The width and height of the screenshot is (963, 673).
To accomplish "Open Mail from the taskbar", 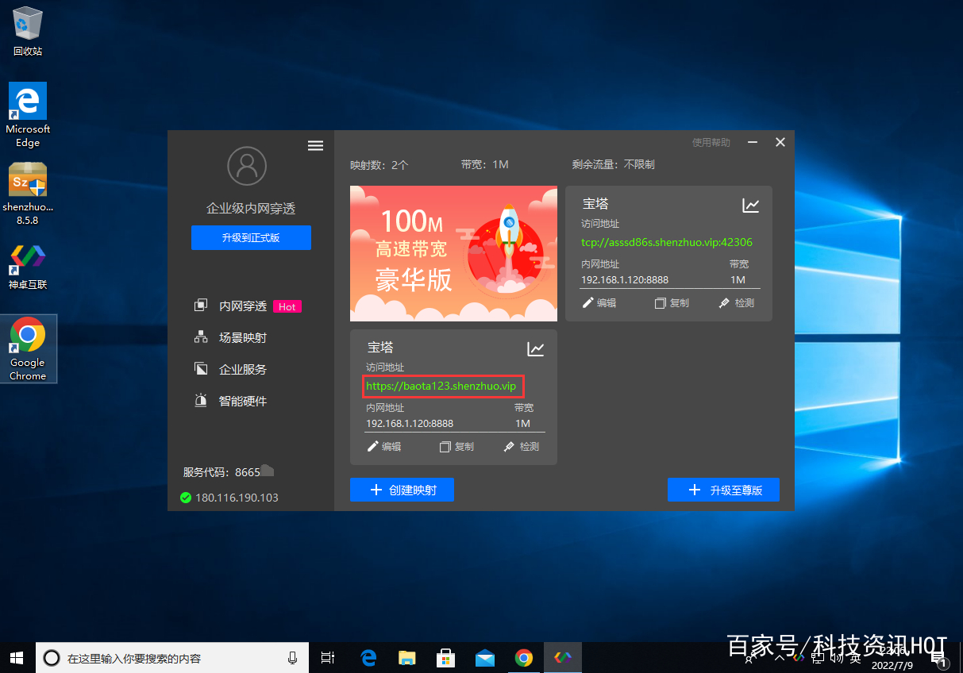I will point(485,658).
